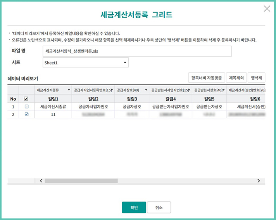Click the scroll right arrow

[x=259, y=180]
